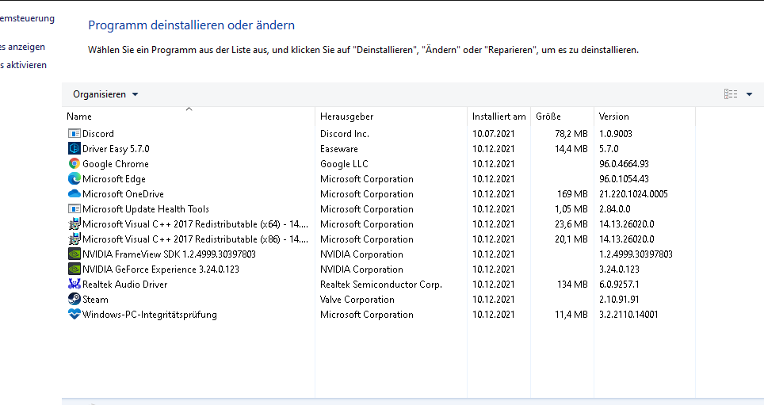Sort list by Name column header

pyautogui.click(x=79, y=117)
